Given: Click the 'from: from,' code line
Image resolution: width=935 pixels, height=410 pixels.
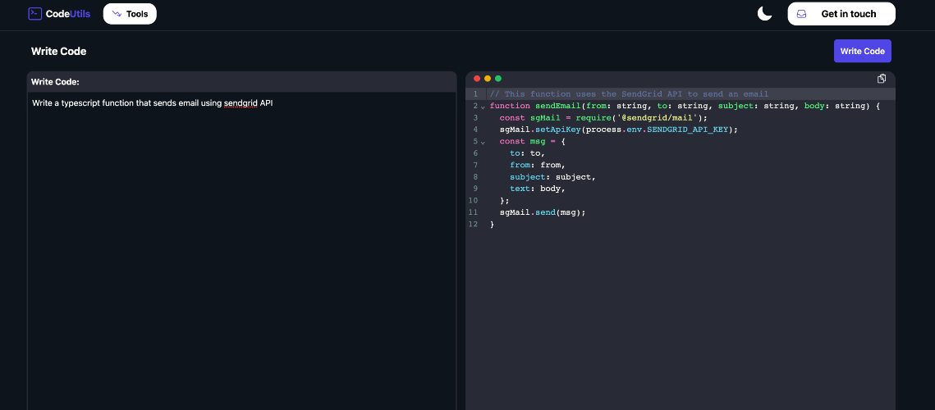Looking at the screenshot, I should tap(537, 165).
